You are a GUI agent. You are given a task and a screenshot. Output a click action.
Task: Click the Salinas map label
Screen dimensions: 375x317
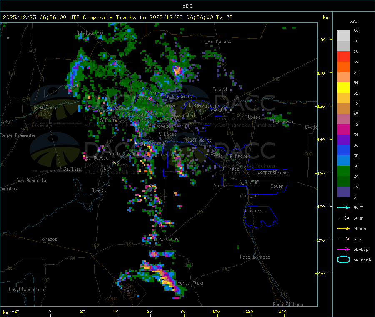pyautogui.click(x=72, y=169)
